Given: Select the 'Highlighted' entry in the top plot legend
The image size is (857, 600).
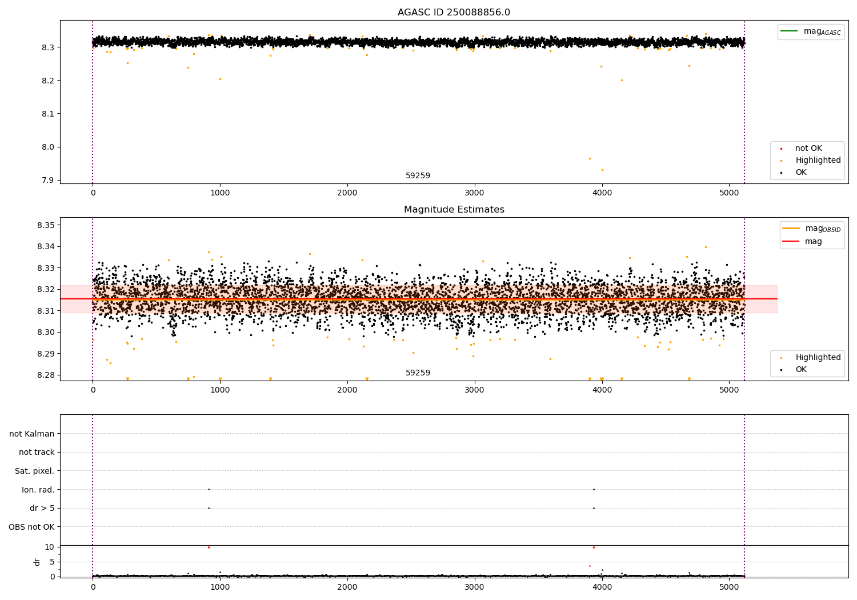Looking at the screenshot, I should pos(818,161).
